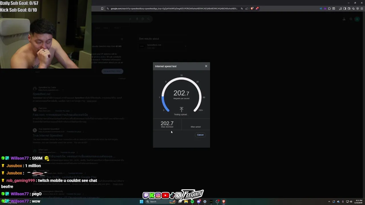Viewport: 365px width, 205px height.
Task: Open the green-logo black taskbar app
Action: 211,202
